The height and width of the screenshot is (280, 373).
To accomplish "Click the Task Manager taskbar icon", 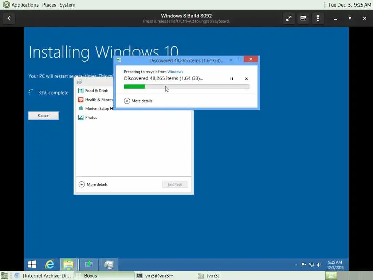I will tap(109, 264).
